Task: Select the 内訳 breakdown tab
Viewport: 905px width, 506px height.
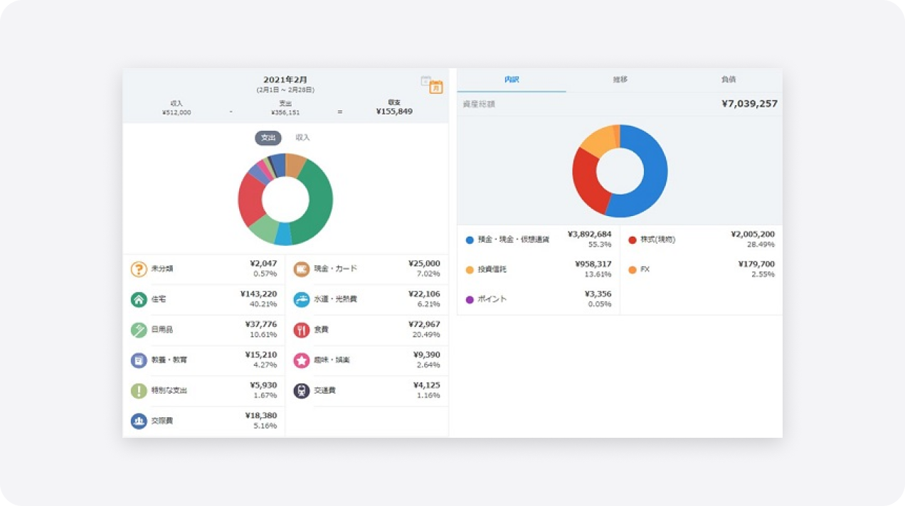Action: pyautogui.click(x=512, y=80)
